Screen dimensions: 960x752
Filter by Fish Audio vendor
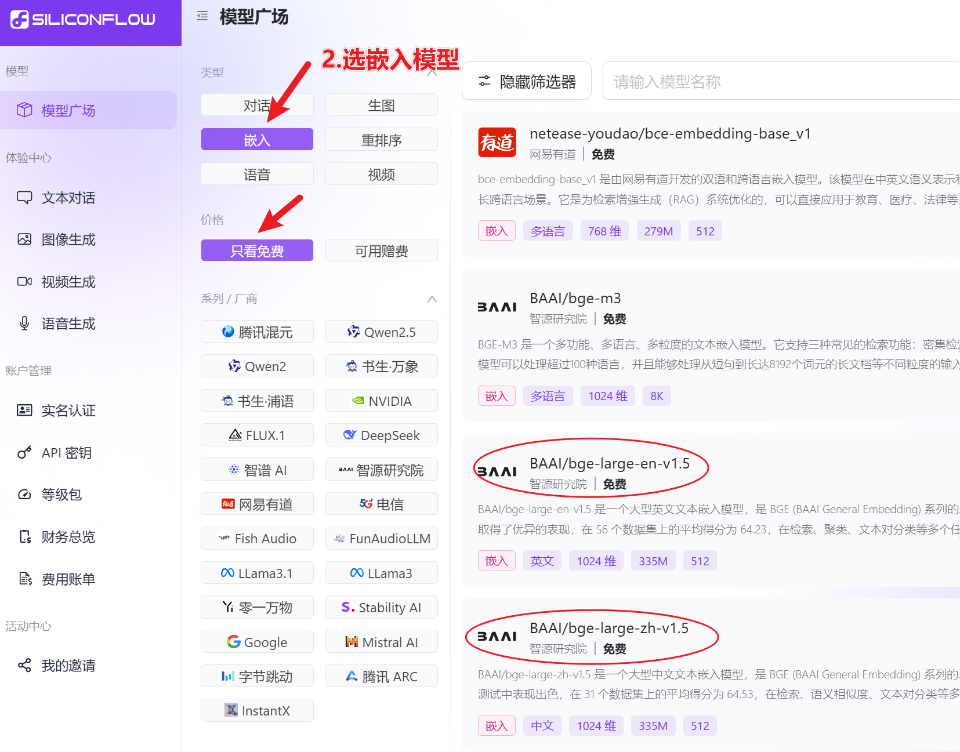(257, 539)
